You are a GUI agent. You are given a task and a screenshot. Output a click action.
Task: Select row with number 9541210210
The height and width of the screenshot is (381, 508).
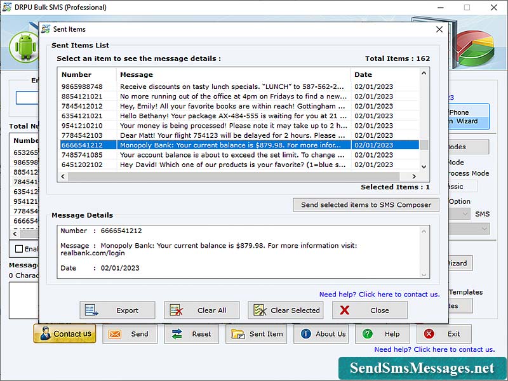pyautogui.click(x=239, y=125)
